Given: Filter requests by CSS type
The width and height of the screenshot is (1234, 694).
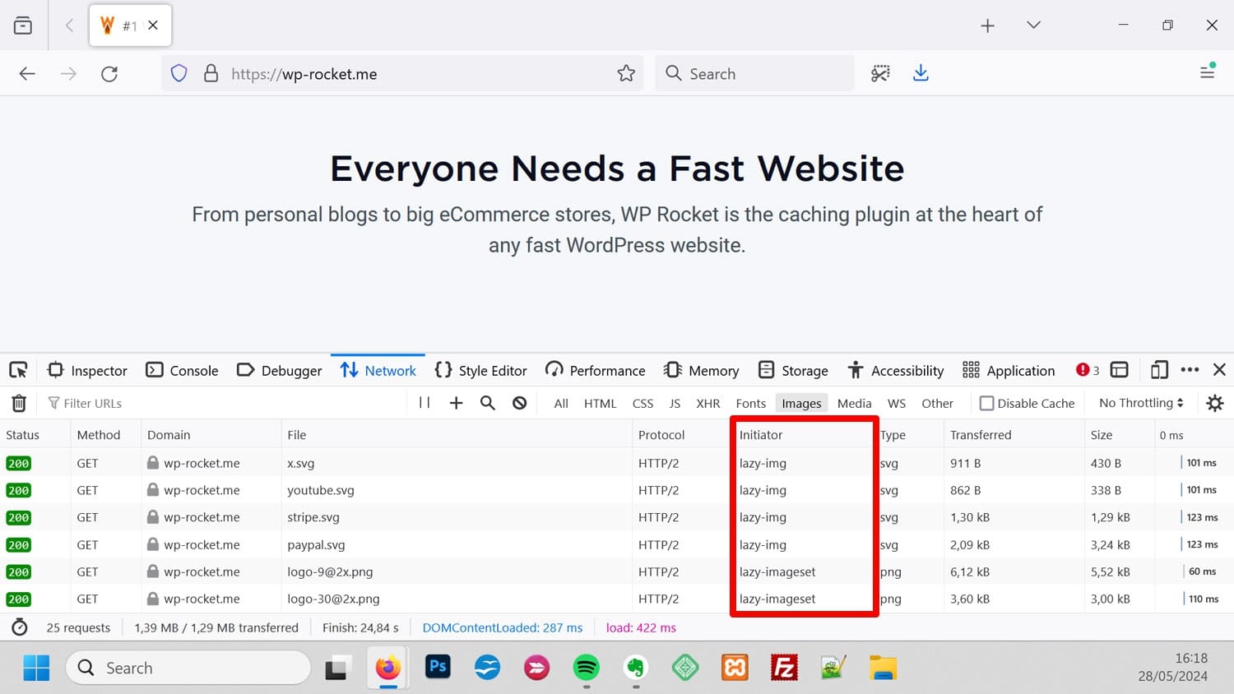Looking at the screenshot, I should (x=643, y=403).
